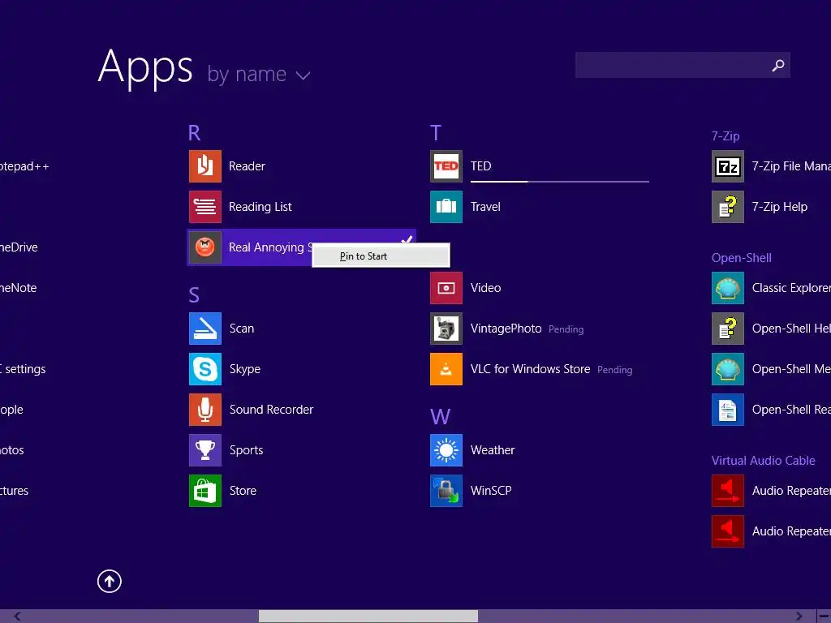The image size is (831, 623).
Task: Open the 7-Zip Help icon
Action: coord(728,207)
